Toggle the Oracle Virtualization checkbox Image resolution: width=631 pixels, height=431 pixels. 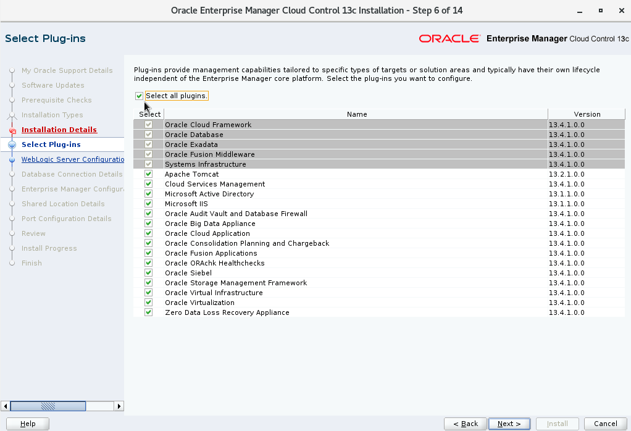(149, 302)
